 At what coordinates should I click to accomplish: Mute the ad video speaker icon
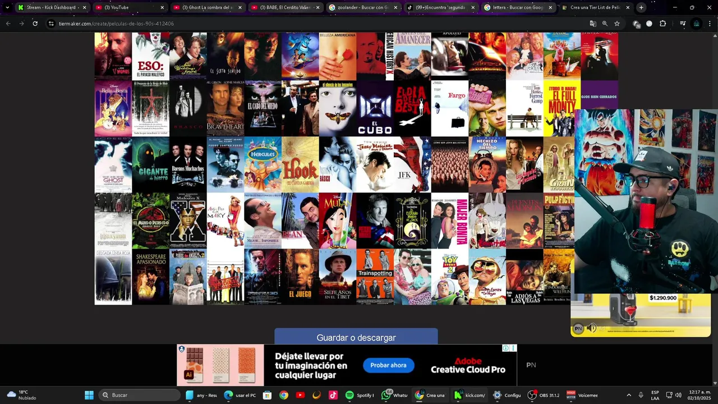click(x=591, y=328)
